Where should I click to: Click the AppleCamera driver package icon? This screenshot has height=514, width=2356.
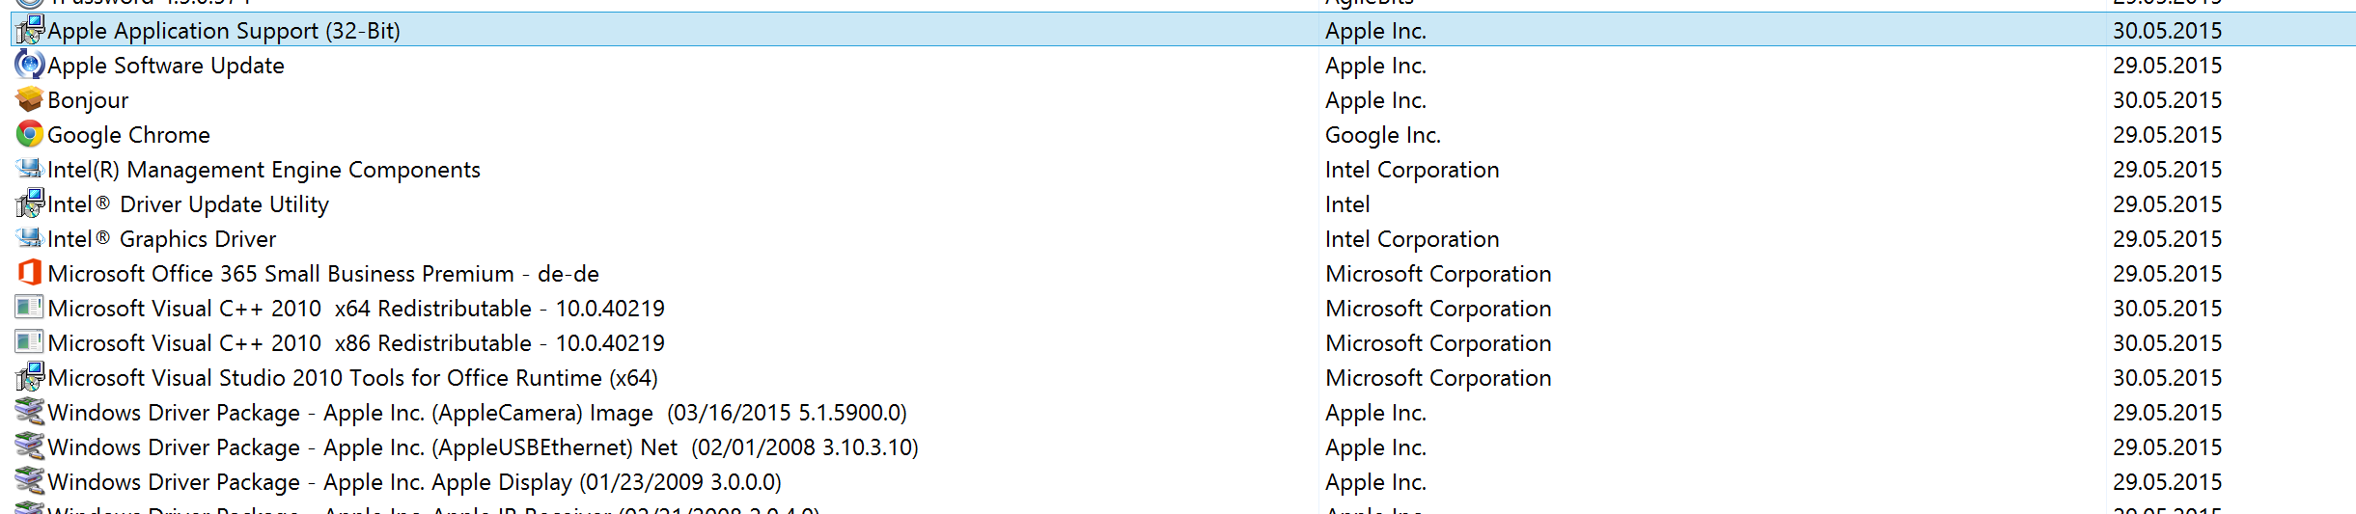(x=30, y=412)
